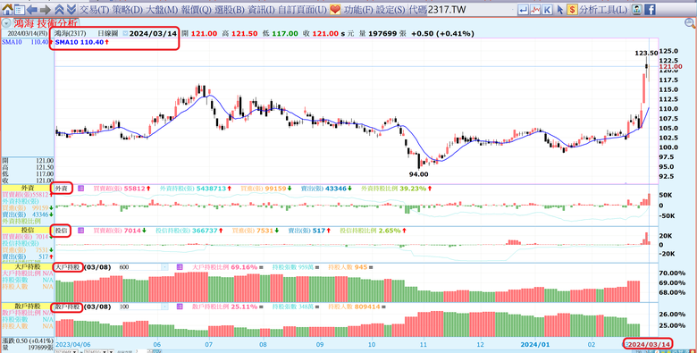
Task: Click the enter-arrow icon next to code field
Action: [524, 9]
